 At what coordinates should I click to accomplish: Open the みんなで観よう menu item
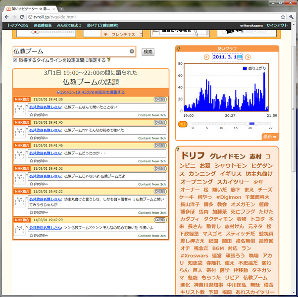coord(69,25)
